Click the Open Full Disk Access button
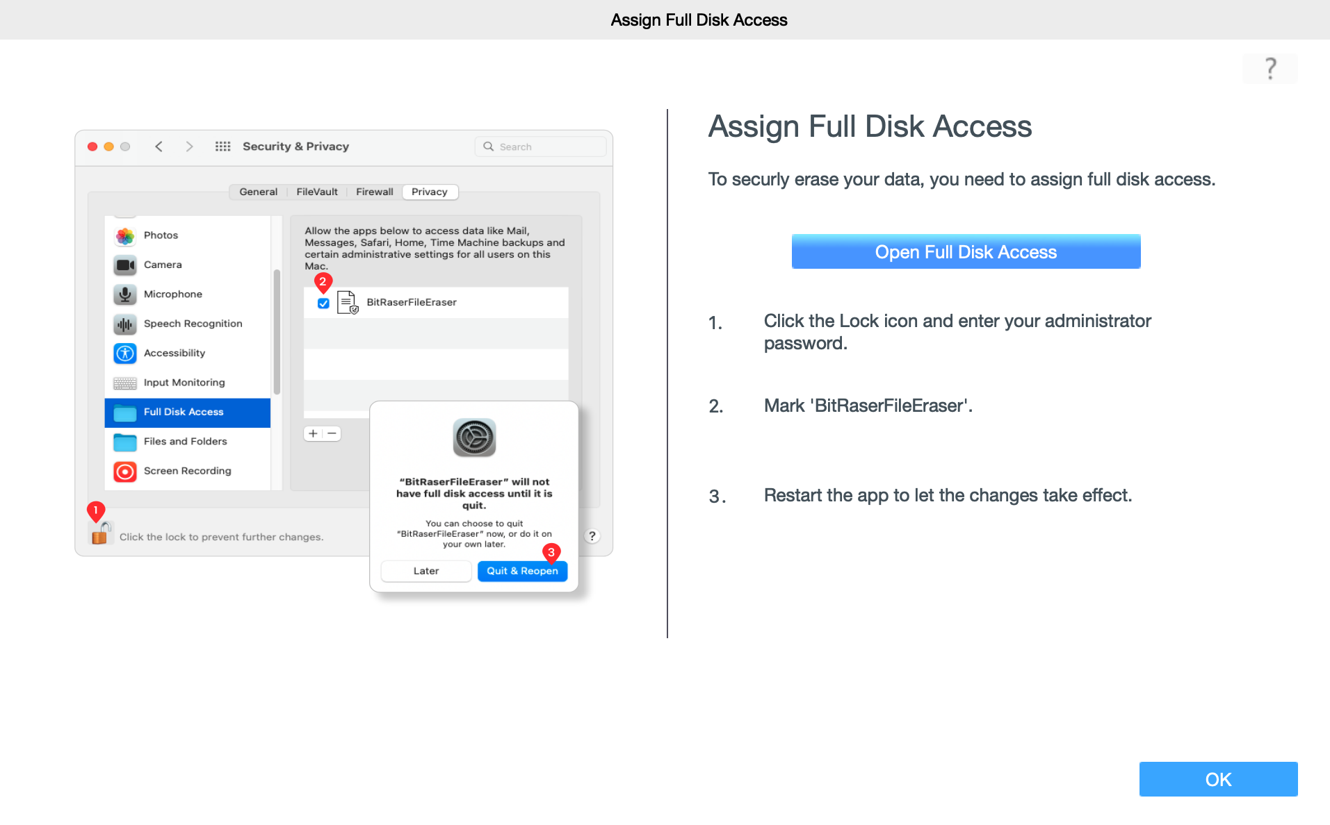 (966, 251)
